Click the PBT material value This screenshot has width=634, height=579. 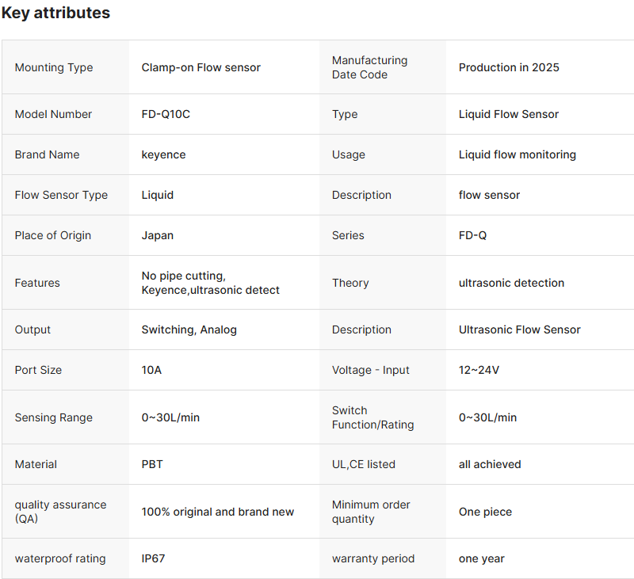(152, 464)
